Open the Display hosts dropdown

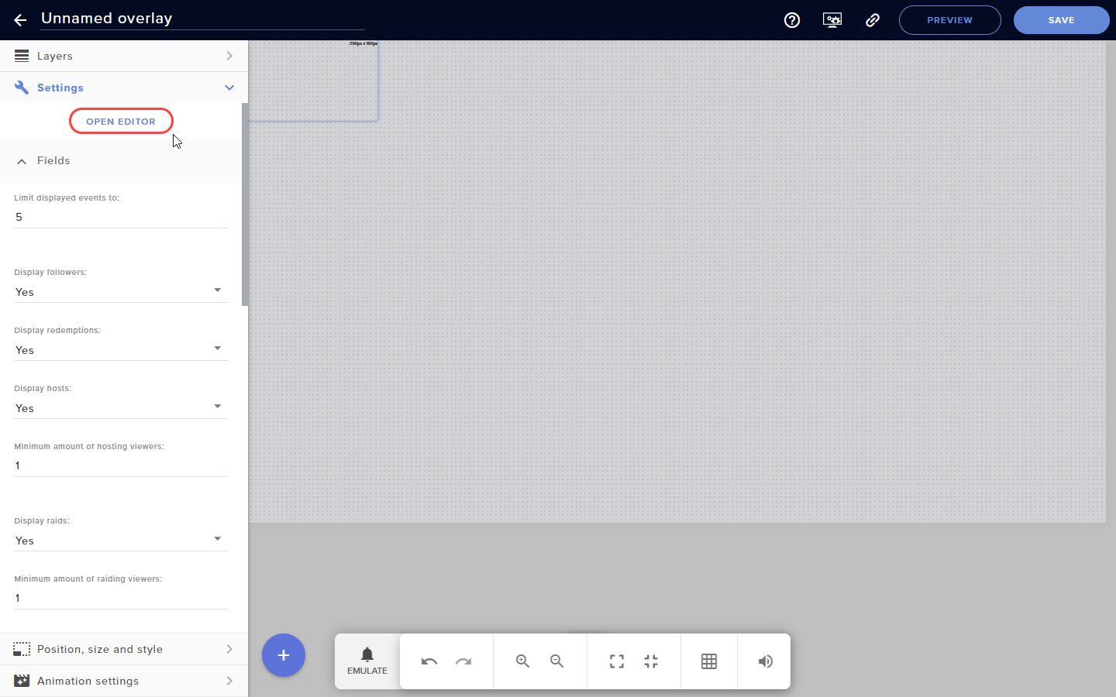coord(121,408)
